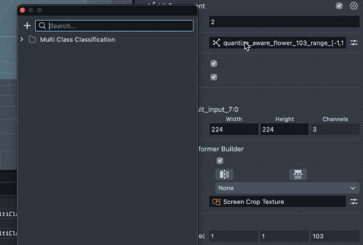This screenshot has height=245, width=363.
Task: Open the None dropdown
Action: pyautogui.click(x=287, y=188)
